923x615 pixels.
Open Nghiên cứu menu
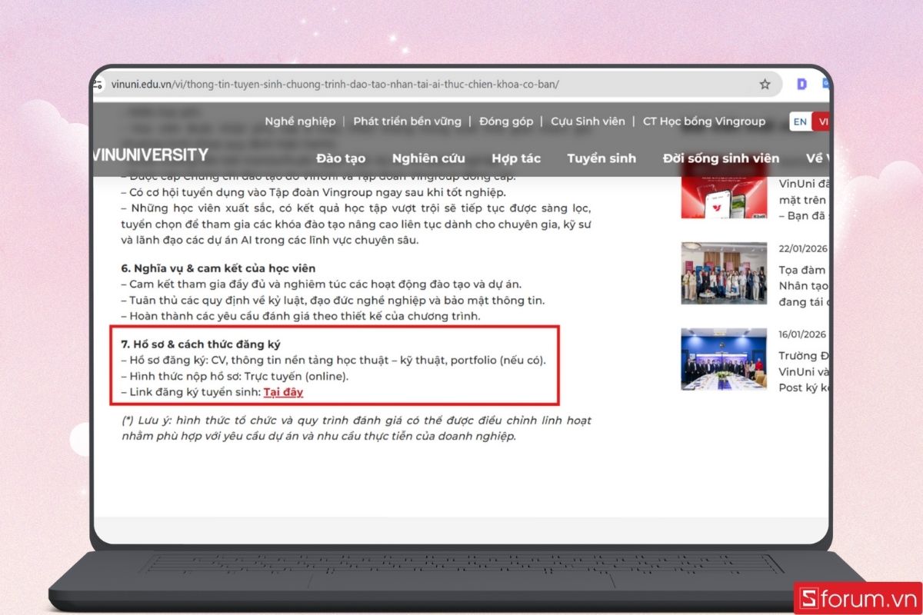[428, 158]
